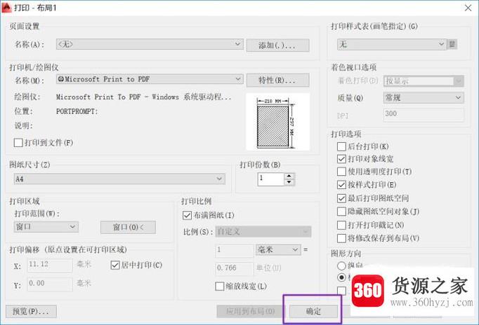The image size is (479, 325).
Task: Click the Y offset 0.00 field
Action: pos(50,284)
